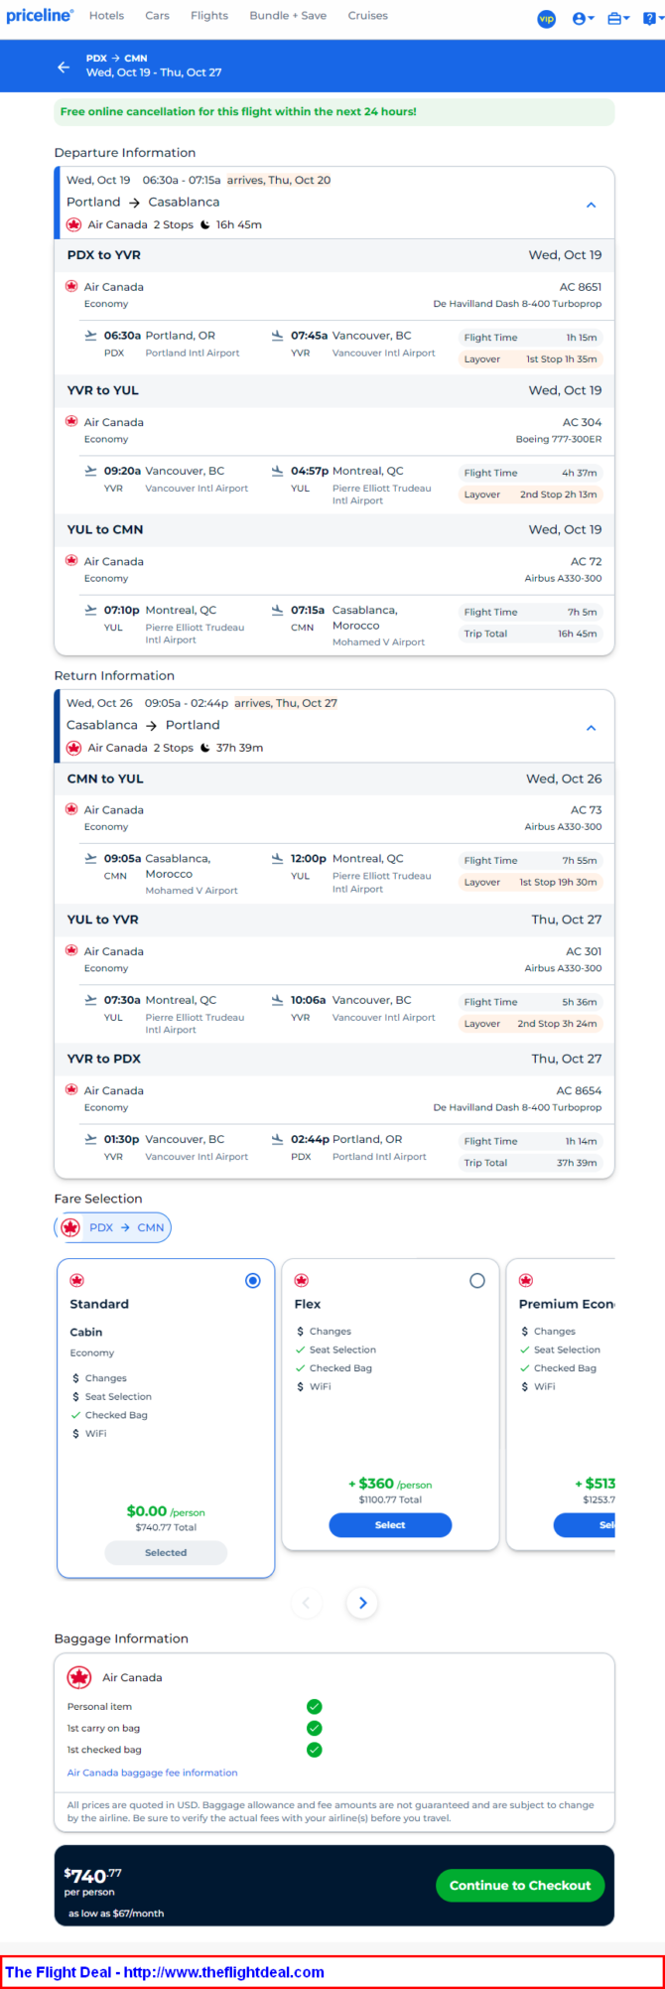Go back using the left arrow
This screenshot has height=1989, width=665.
click(x=64, y=67)
